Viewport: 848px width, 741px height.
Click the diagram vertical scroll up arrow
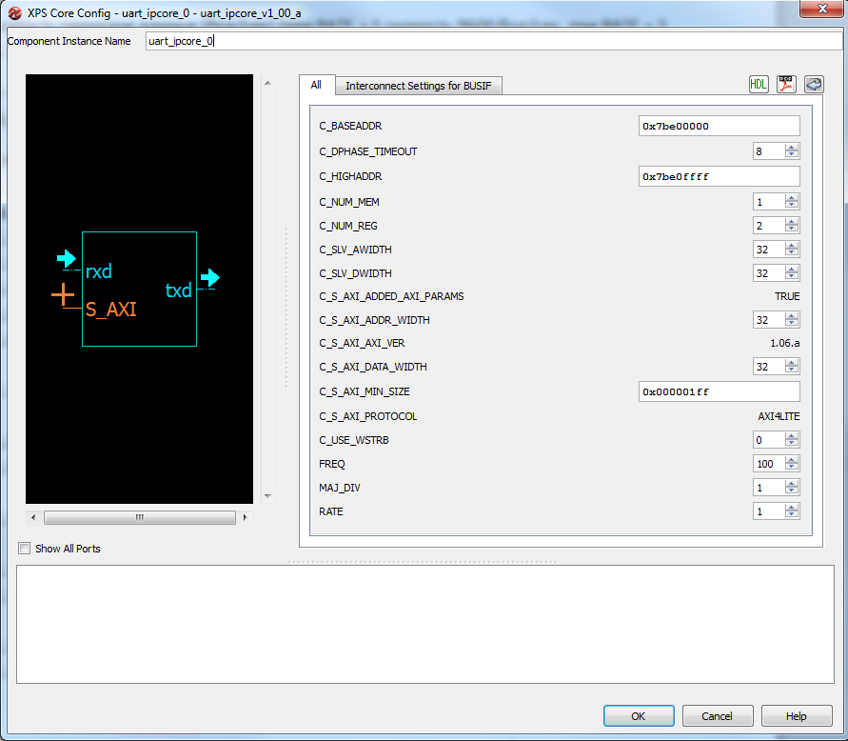click(x=267, y=83)
